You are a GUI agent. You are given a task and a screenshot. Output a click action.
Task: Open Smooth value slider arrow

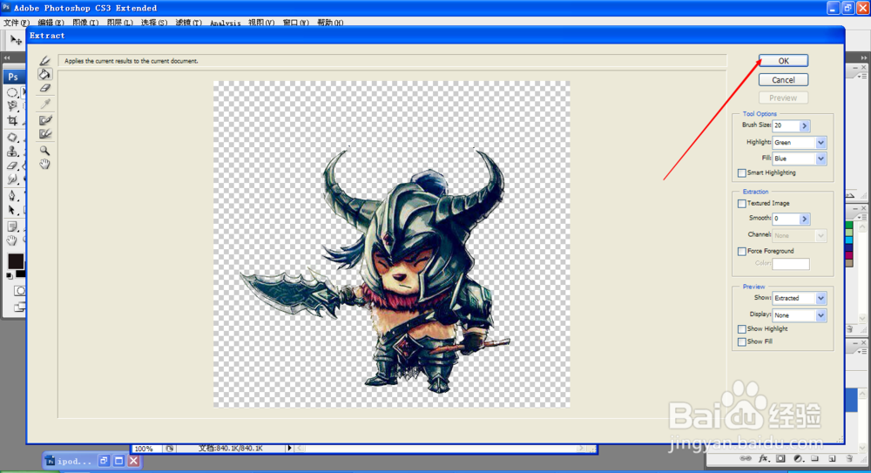(x=804, y=219)
